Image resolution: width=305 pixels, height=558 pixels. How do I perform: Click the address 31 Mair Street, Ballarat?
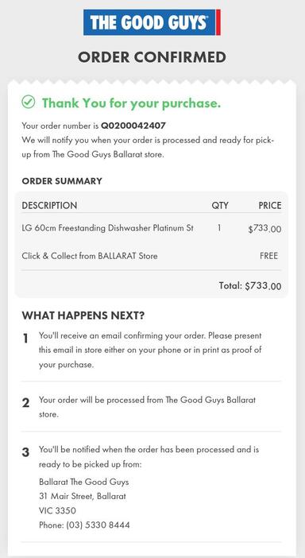click(83, 496)
